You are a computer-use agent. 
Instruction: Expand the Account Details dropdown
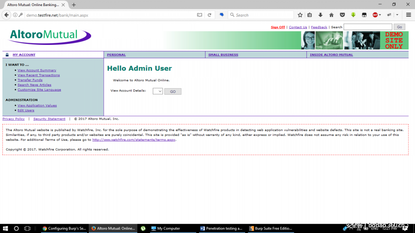[157, 91]
